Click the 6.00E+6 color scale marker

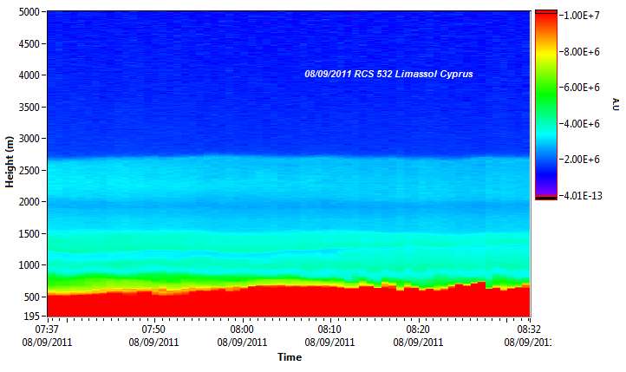582,88
